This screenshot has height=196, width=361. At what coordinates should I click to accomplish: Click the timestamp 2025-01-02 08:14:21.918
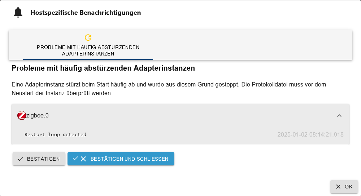pos(310,135)
